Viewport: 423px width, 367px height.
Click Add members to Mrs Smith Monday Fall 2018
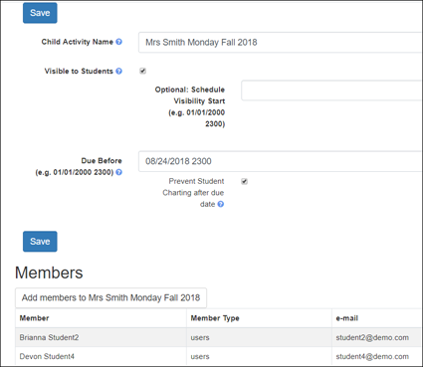click(x=110, y=297)
